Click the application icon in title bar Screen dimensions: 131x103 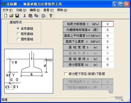[4, 4]
